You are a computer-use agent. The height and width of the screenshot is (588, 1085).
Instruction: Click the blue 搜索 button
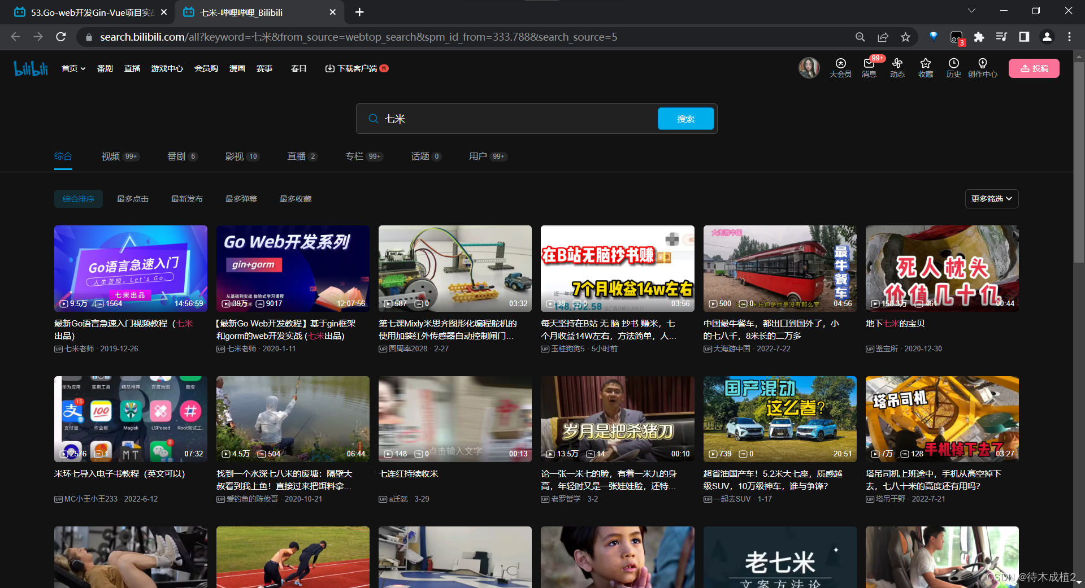pos(685,119)
